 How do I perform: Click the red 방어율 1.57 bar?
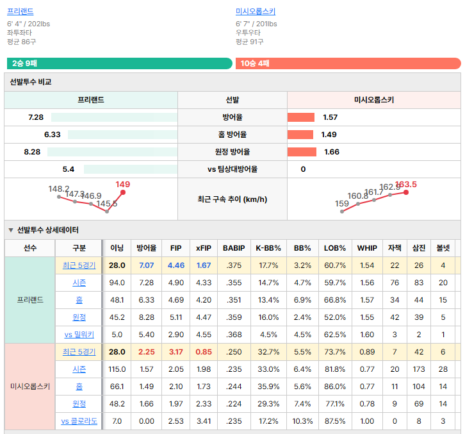(300, 117)
